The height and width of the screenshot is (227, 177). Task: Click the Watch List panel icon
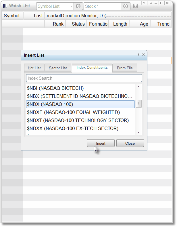pyautogui.click(x=5, y=6)
